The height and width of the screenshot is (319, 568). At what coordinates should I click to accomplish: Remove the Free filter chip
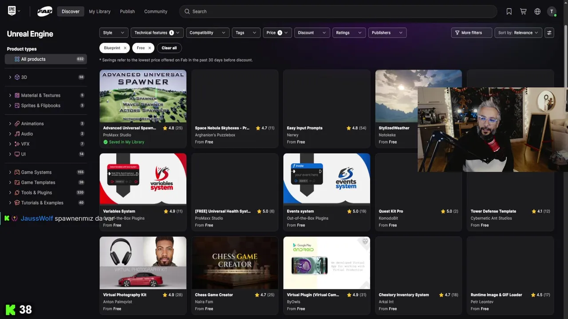(x=150, y=48)
